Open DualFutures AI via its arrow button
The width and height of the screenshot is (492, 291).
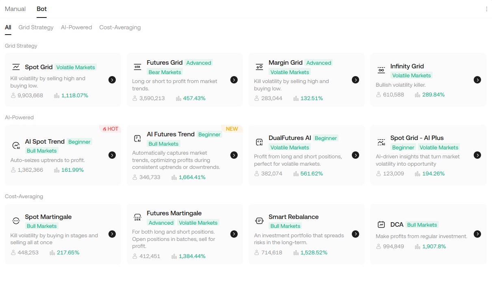[x=355, y=155]
